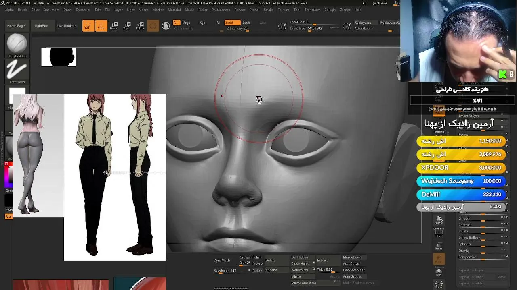Click the pink-haired figure reference image
517x290 pixels.
pos(38,156)
